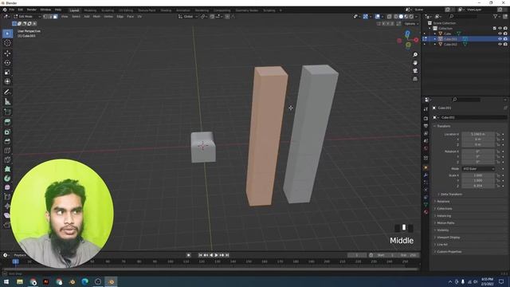Select the Add Cube tool
This screenshot has height=287, width=510.
tap(7, 112)
